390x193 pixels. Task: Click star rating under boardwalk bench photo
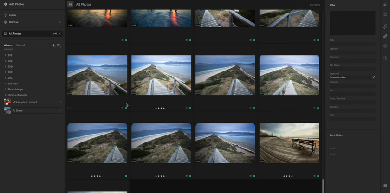coord(288,176)
